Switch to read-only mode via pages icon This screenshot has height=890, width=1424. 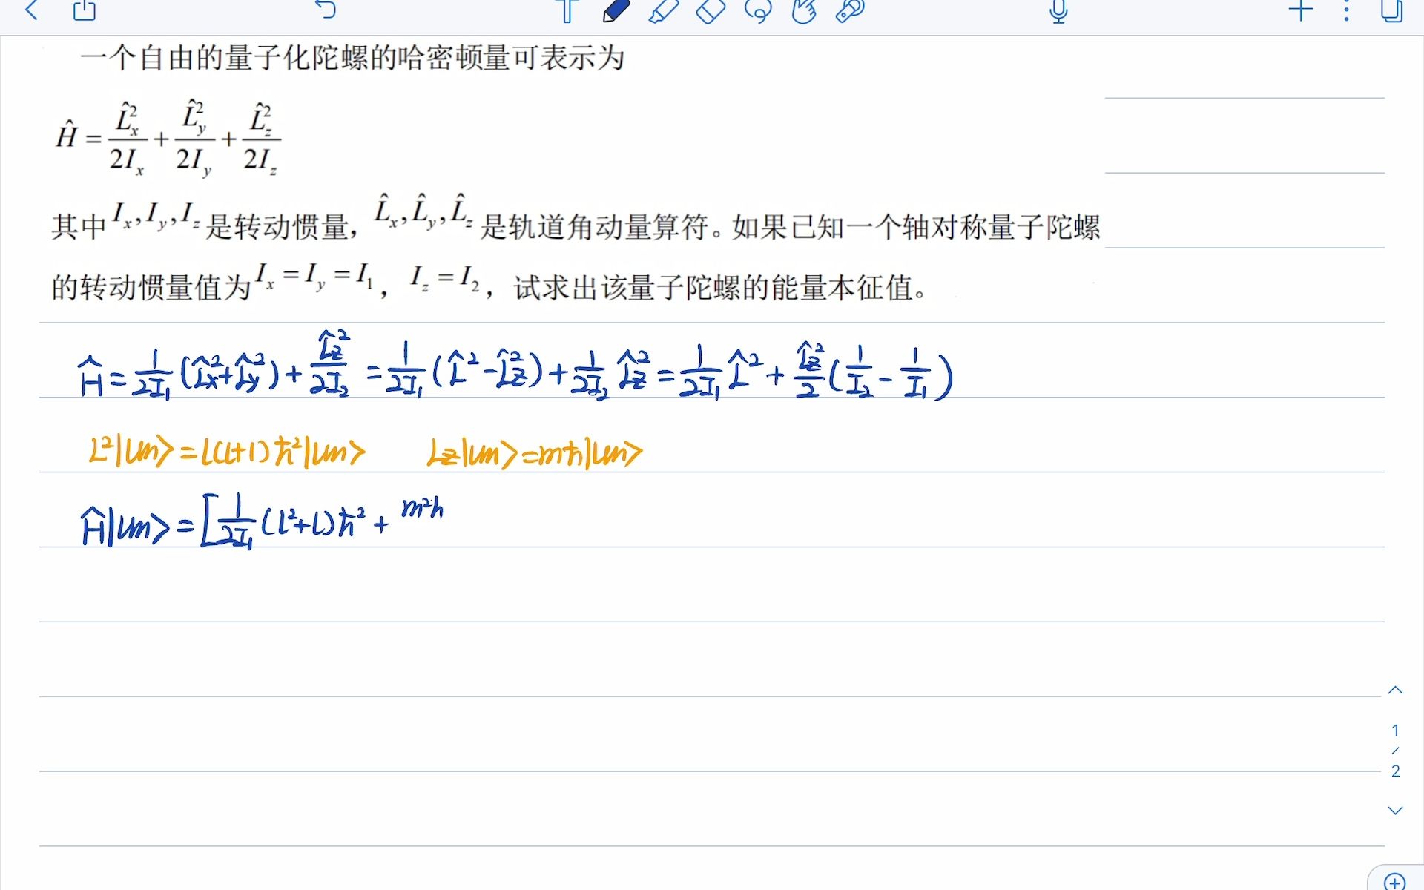click(x=1393, y=11)
